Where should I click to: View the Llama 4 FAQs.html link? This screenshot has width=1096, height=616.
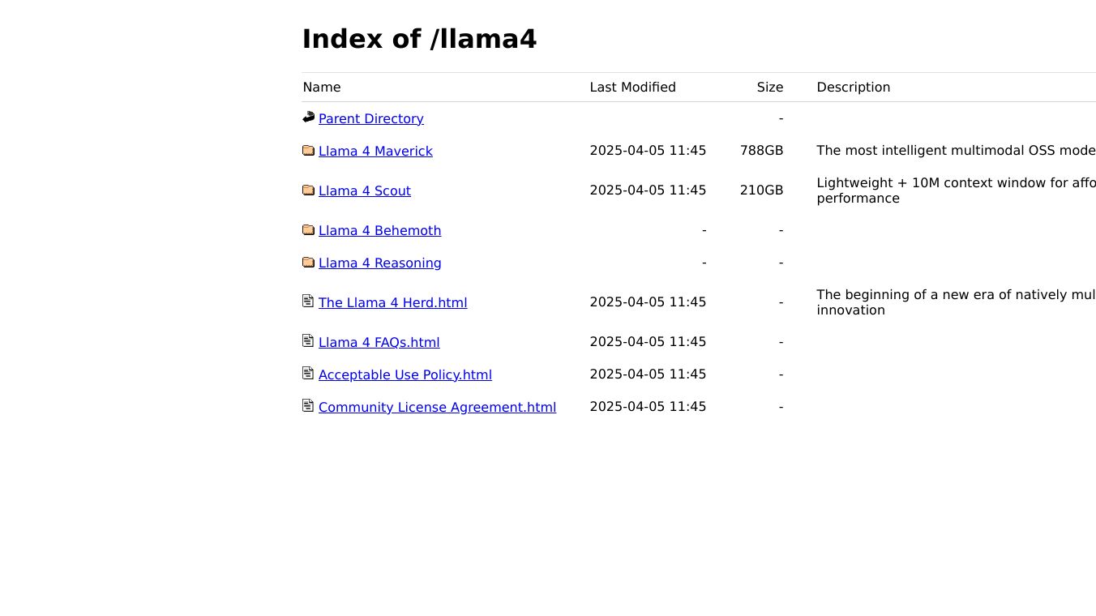(x=379, y=343)
